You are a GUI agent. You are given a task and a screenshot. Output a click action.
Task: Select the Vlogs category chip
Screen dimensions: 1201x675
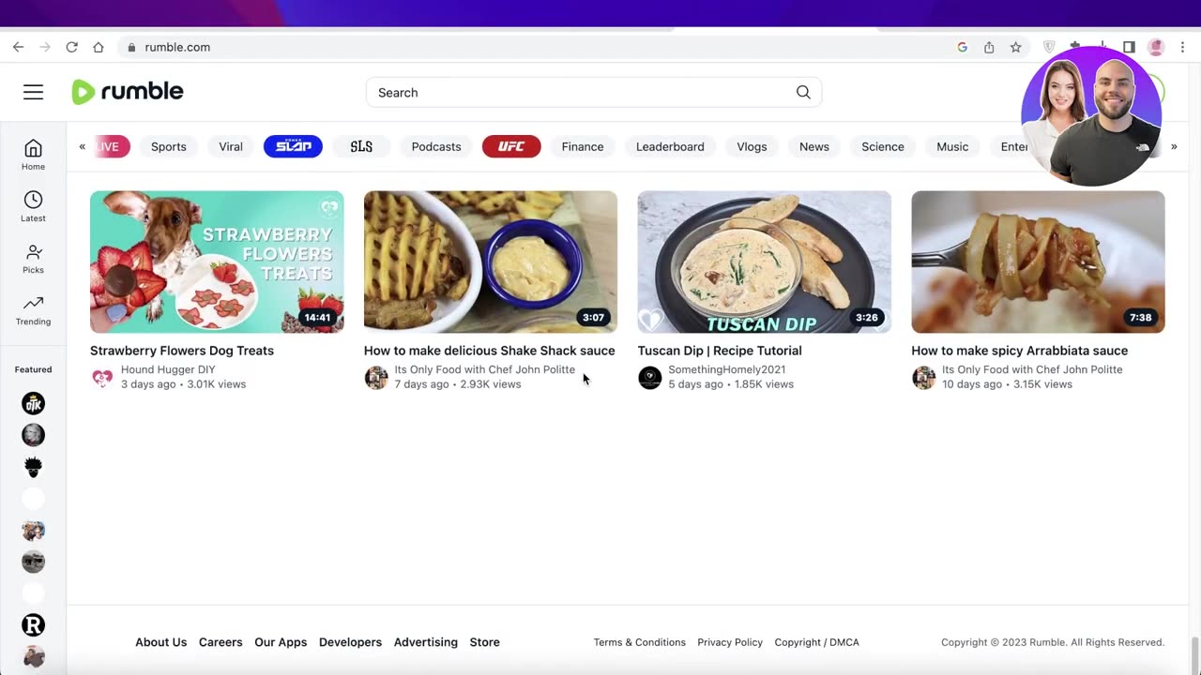pyautogui.click(x=752, y=146)
